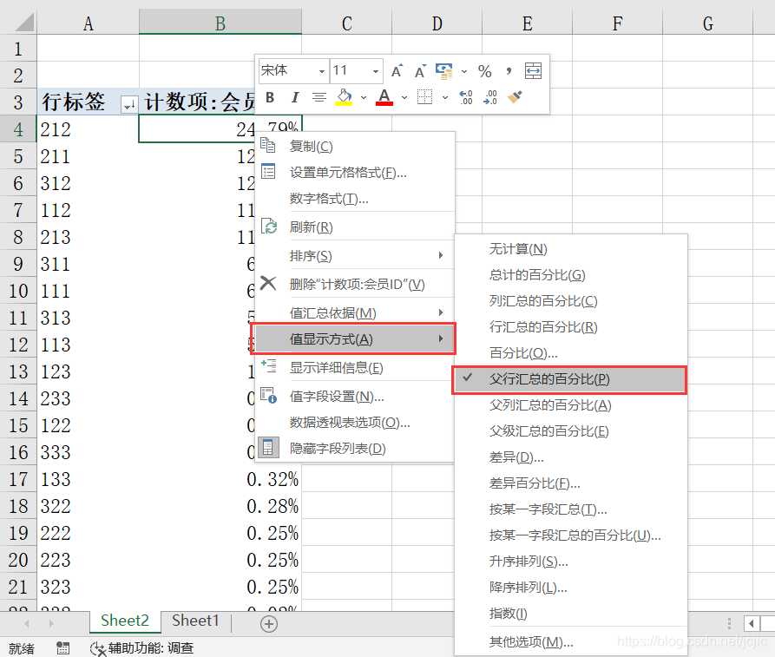Click 删除"计数项:会员ID"(V)
The image size is (775, 657).
pos(355,285)
